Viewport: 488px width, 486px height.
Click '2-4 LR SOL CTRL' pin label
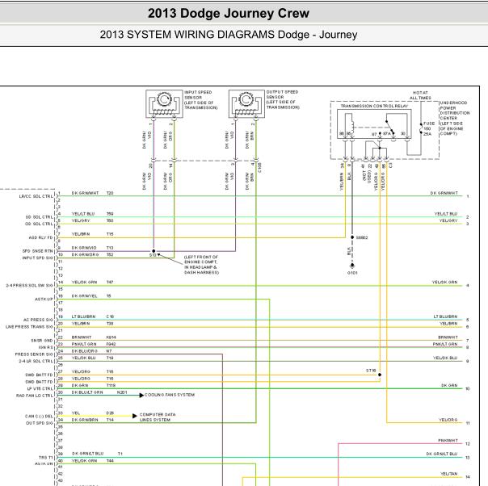click(x=36, y=361)
